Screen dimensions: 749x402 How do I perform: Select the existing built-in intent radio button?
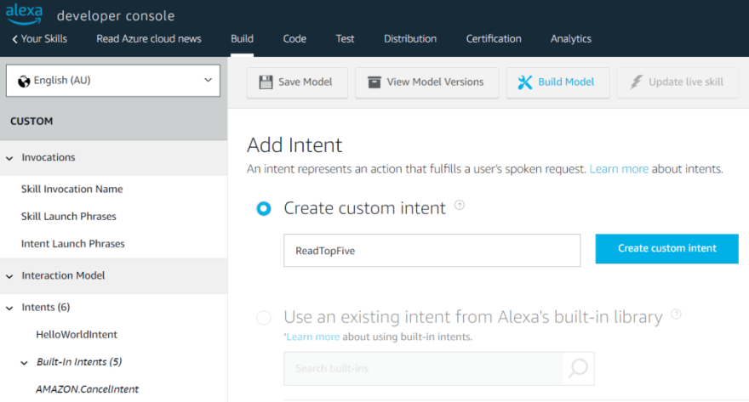coord(264,318)
